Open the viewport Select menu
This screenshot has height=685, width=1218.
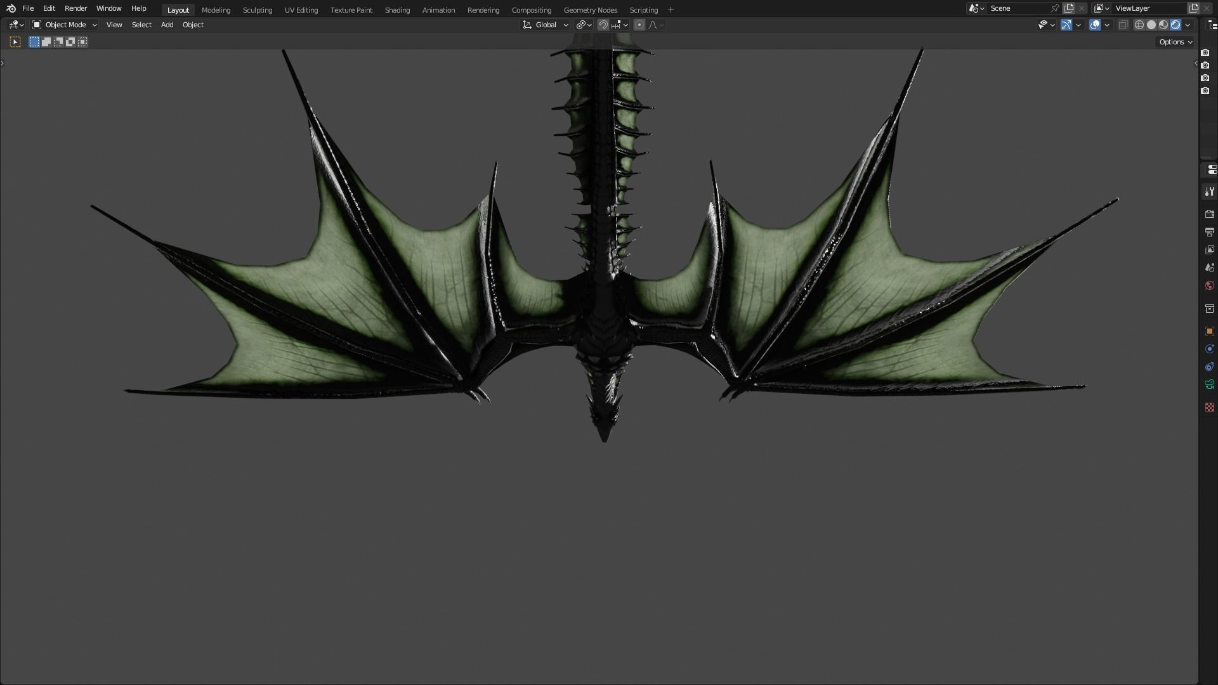coord(141,25)
